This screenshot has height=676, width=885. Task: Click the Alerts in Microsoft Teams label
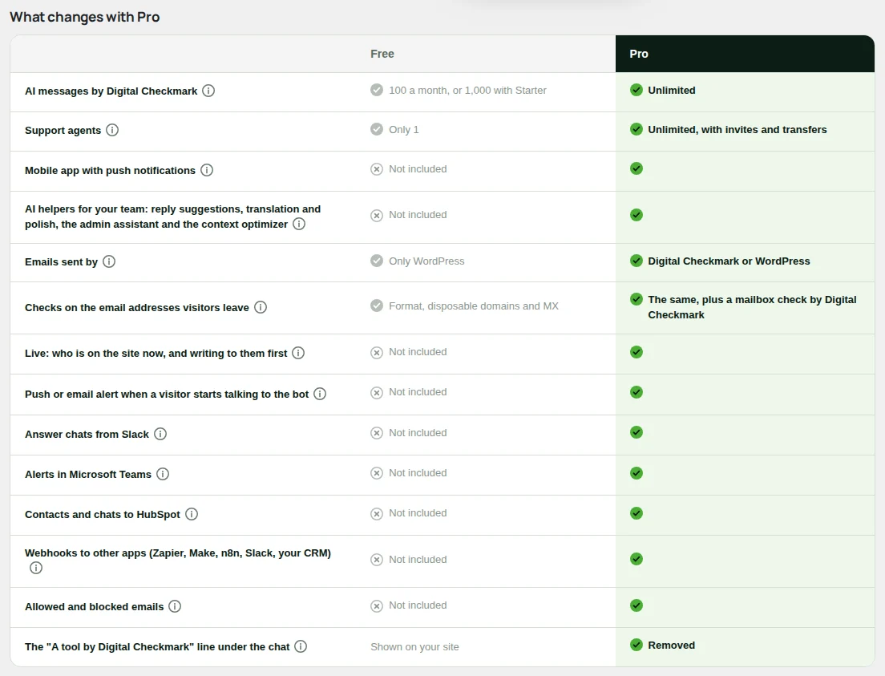point(88,475)
